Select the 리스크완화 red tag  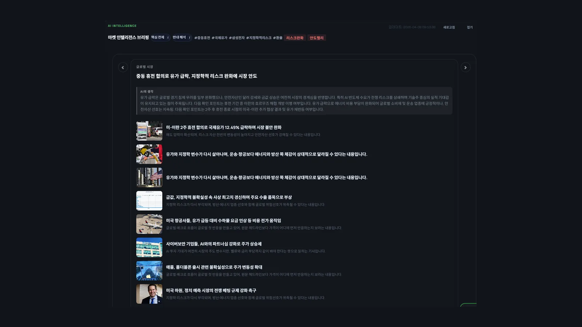[x=295, y=38]
